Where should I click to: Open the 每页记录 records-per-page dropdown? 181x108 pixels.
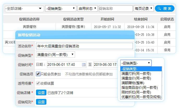(144, 9)
